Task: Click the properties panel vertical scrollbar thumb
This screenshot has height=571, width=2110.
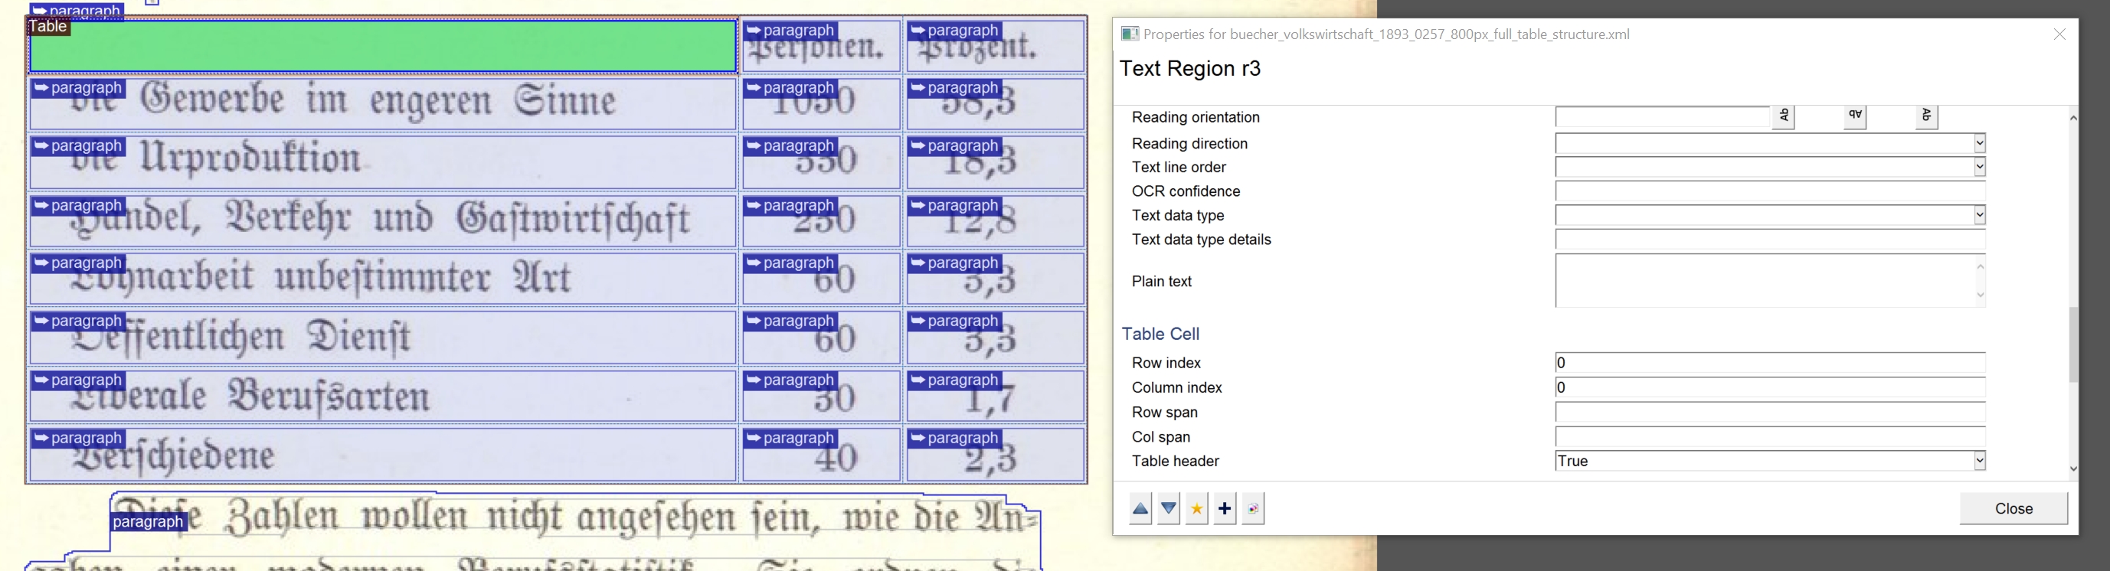Action: click(2073, 344)
